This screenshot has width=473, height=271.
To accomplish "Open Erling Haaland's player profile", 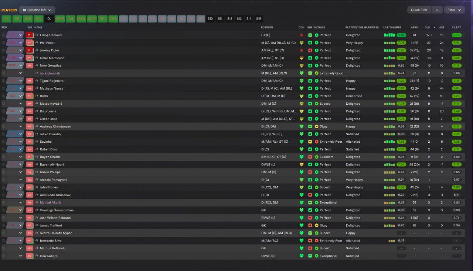I will click(51, 35).
